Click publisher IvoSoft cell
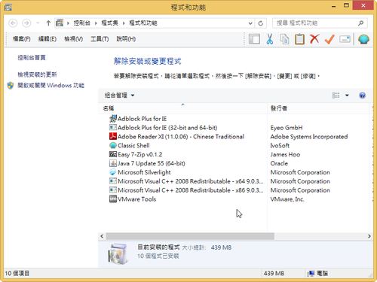 pos(280,145)
